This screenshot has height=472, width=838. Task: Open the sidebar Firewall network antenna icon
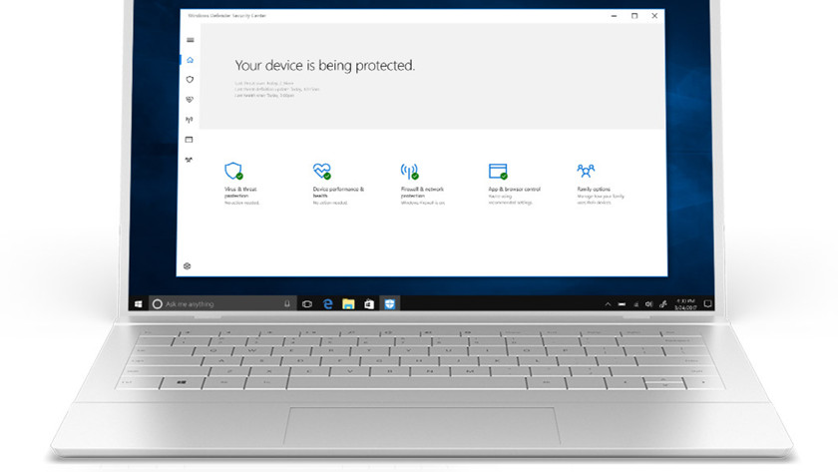tap(190, 120)
